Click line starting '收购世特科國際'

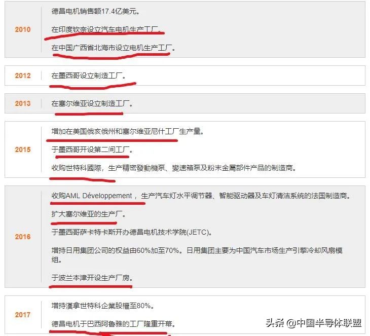click(x=174, y=168)
